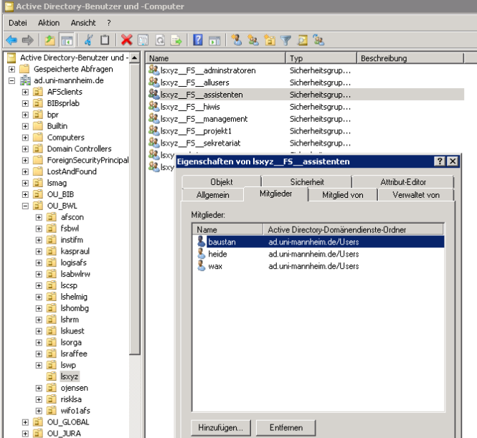Click group icon beside lsxyz__FS__hiwis
Image resolution: width=477 pixels, height=438 pixels.
[x=154, y=106]
